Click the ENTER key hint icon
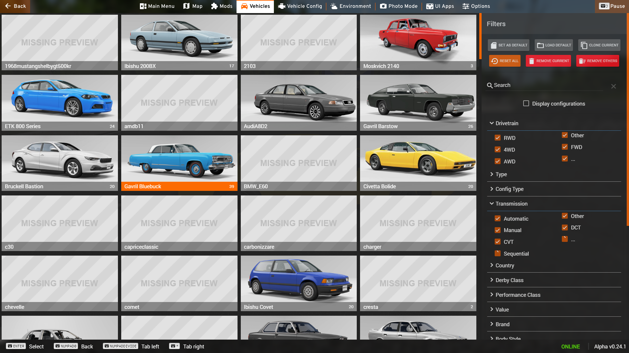This screenshot has width=629, height=353. click(16, 346)
